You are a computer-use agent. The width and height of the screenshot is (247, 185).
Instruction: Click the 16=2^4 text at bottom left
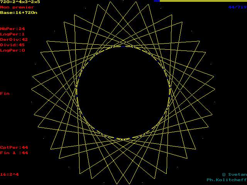point(9,174)
